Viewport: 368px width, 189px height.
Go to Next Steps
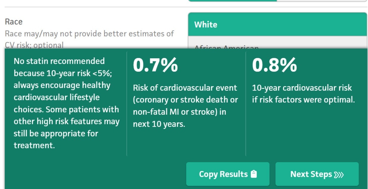(x=317, y=174)
